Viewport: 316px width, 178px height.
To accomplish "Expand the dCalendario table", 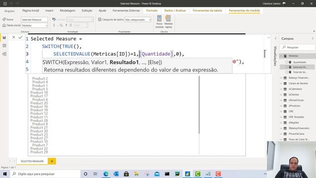I will coord(281,89).
